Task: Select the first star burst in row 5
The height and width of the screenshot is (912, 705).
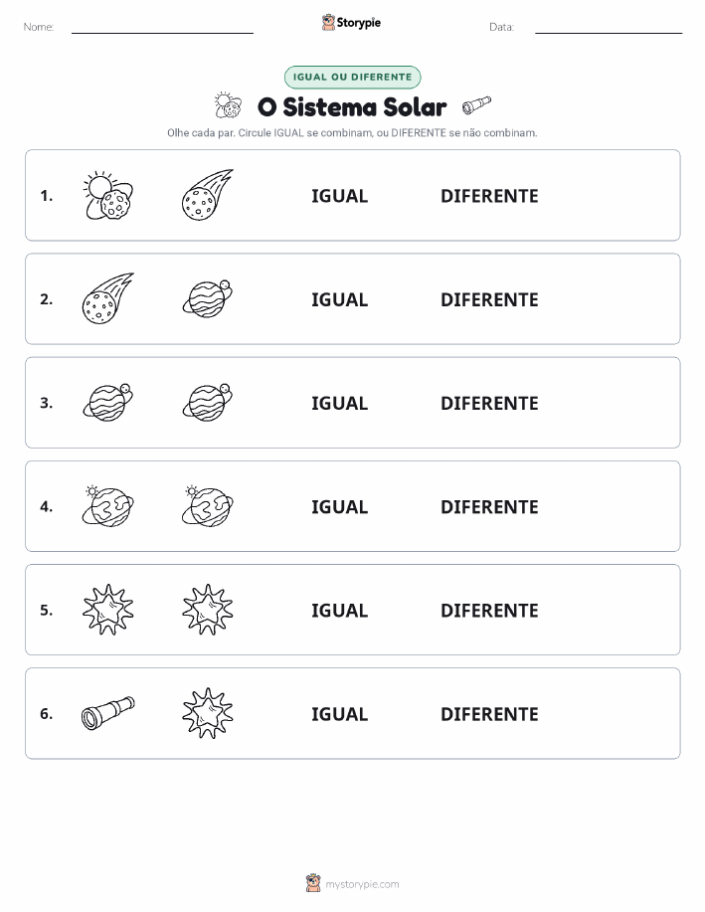Action: [x=108, y=610]
